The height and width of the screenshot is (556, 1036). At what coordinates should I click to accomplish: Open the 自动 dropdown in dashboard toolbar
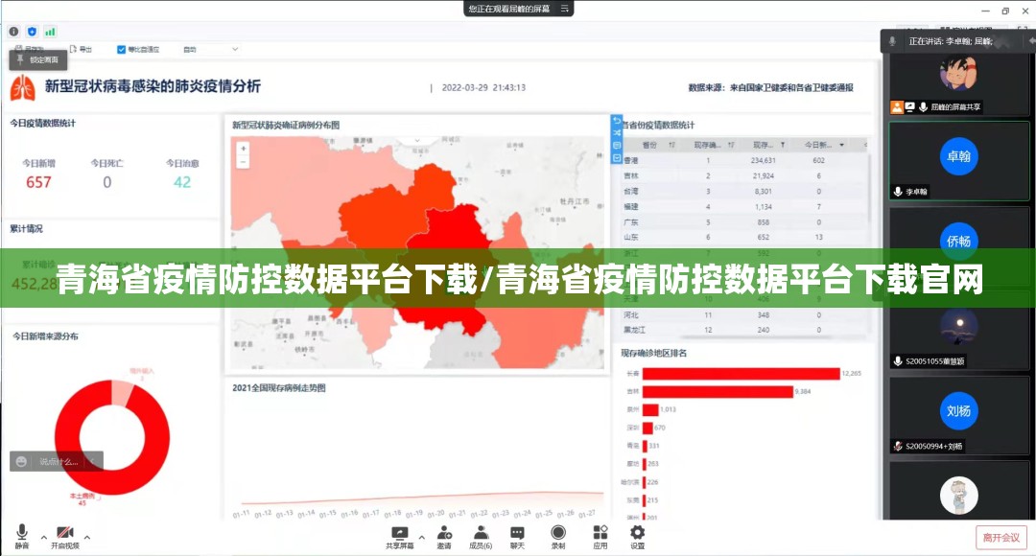(209, 49)
